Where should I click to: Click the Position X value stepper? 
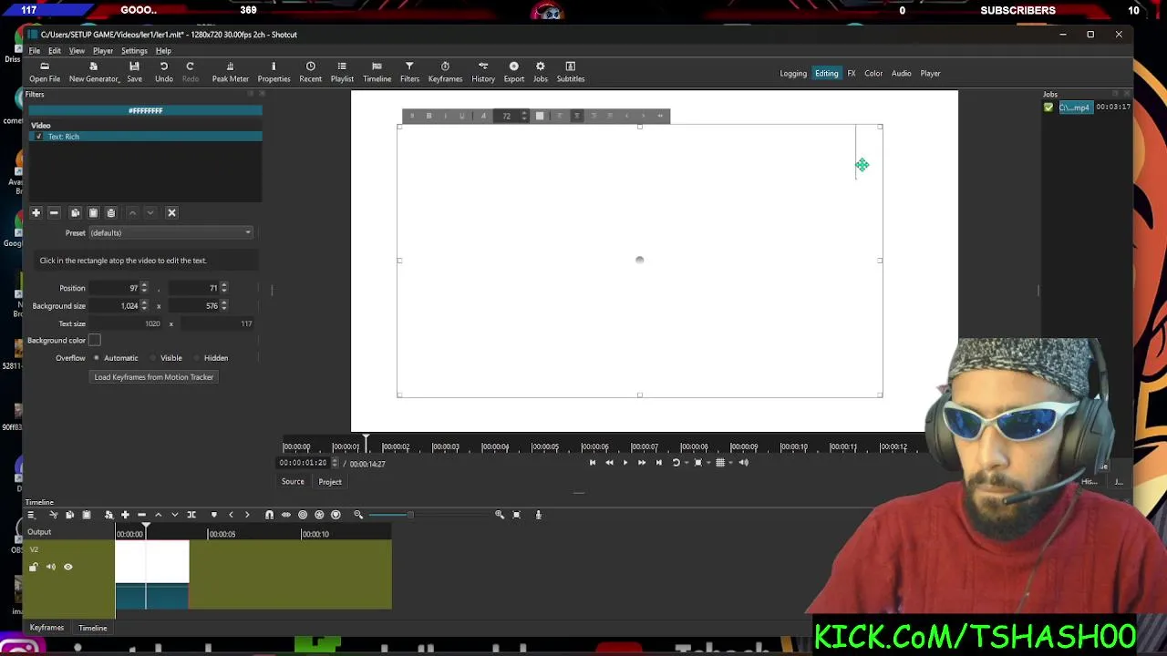tap(143, 288)
